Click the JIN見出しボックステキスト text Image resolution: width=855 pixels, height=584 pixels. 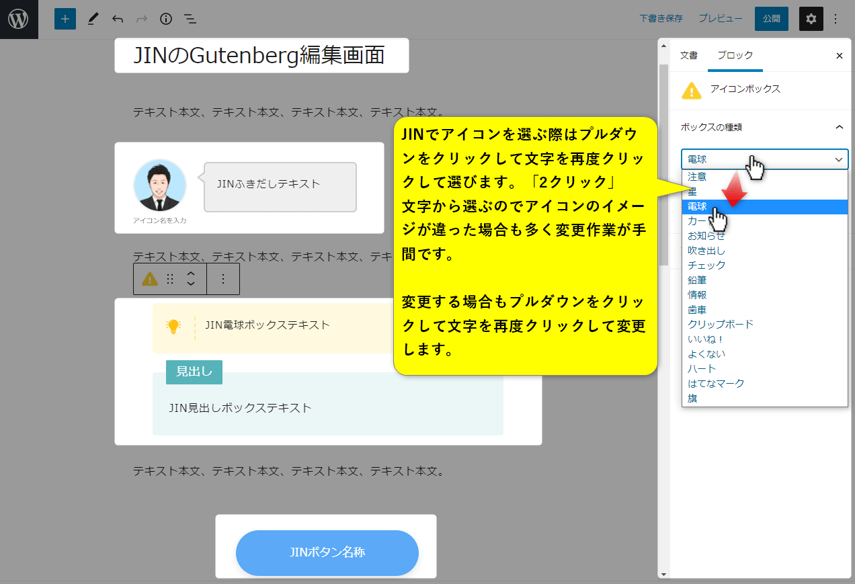[240, 408]
